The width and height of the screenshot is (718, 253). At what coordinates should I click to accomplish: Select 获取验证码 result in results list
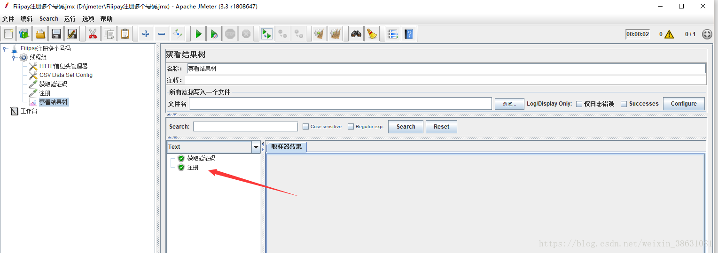point(201,159)
